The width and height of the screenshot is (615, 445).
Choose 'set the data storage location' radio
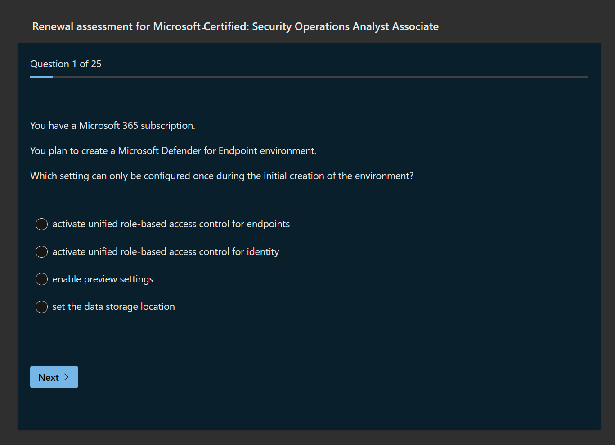[x=41, y=307]
